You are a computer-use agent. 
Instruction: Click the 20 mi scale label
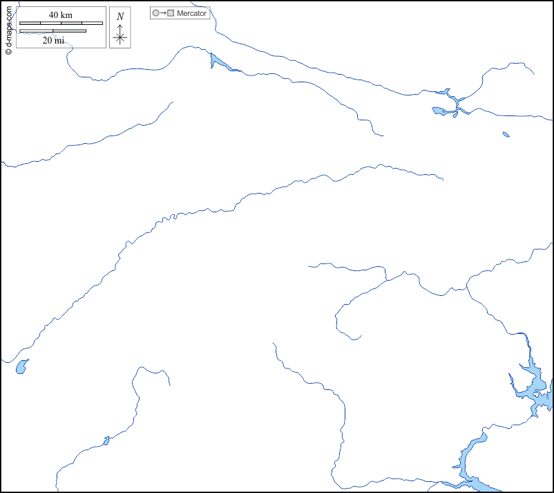[53, 40]
